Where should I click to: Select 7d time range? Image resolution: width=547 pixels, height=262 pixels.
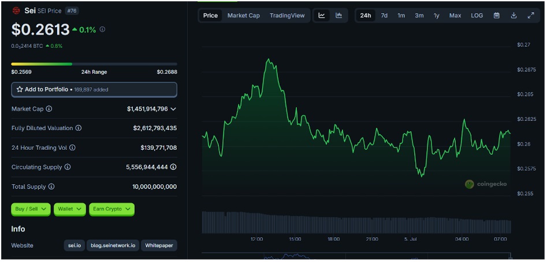coord(384,16)
